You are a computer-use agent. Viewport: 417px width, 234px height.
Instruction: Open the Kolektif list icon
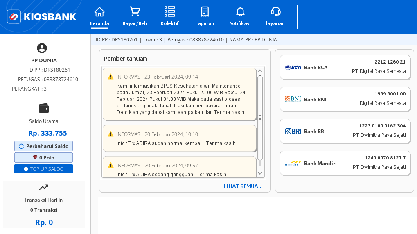pyautogui.click(x=170, y=11)
